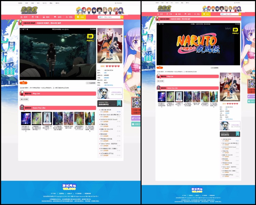Click the Naruto poster image on right page

(230, 87)
